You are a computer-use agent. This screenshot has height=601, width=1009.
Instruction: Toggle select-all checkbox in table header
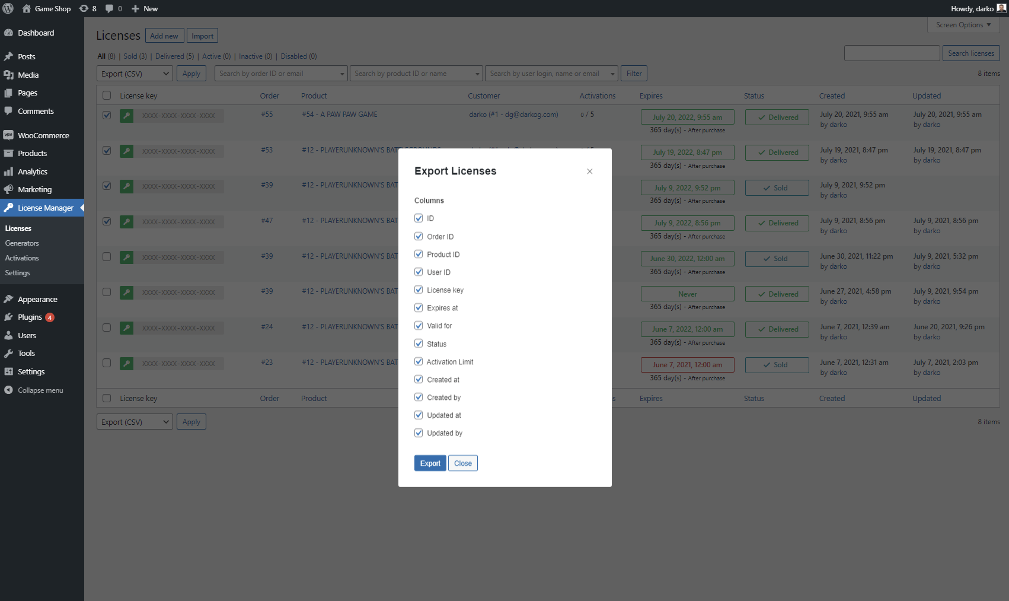(107, 96)
